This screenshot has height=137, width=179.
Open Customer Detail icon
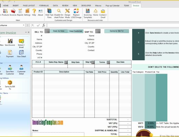coord(21,70)
